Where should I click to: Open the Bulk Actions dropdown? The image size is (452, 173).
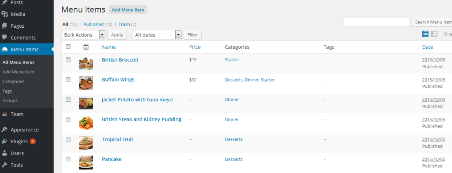coord(83,35)
